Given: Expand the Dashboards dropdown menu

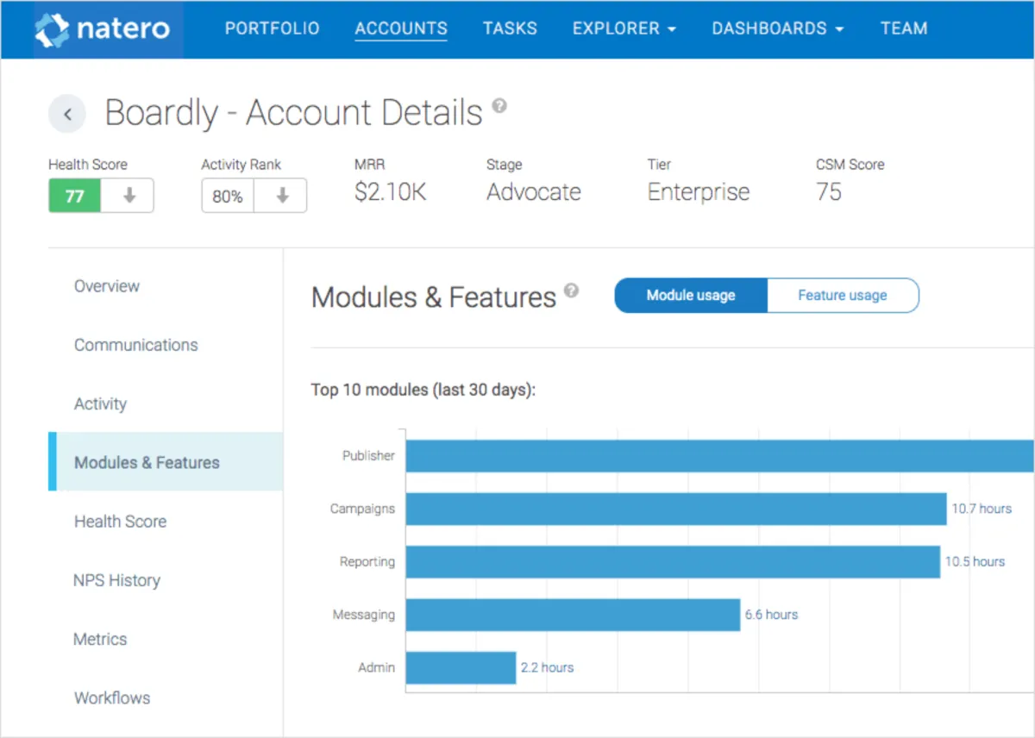Looking at the screenshot, I should pyautogui.click(x=777, y=28).
